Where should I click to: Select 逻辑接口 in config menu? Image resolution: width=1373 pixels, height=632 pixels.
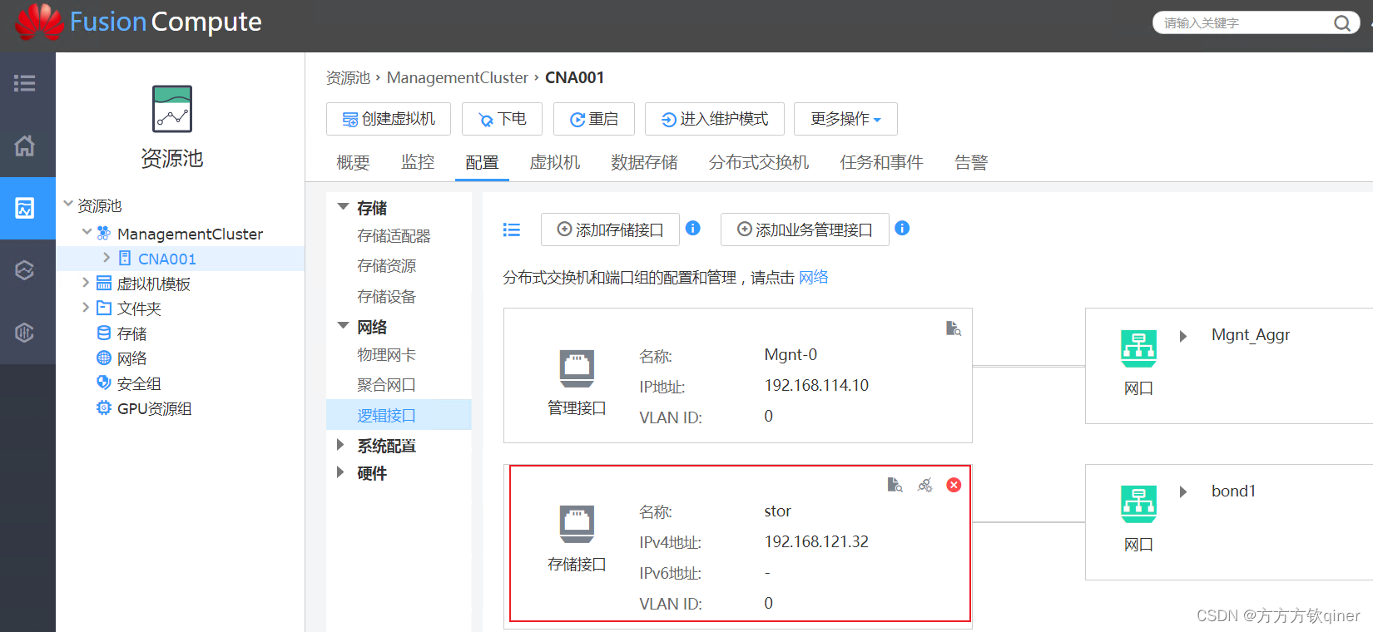399,415
